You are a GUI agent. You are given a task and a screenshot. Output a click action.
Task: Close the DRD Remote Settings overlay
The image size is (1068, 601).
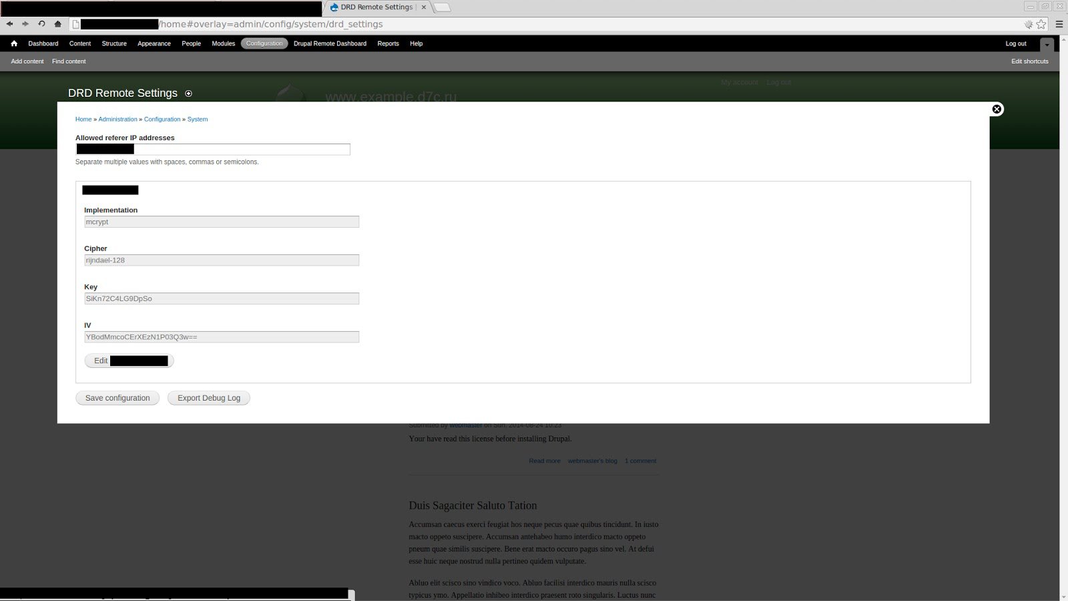(997, 109)
